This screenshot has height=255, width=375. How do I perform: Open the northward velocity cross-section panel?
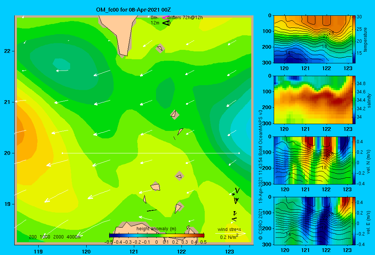click(313, 160)
